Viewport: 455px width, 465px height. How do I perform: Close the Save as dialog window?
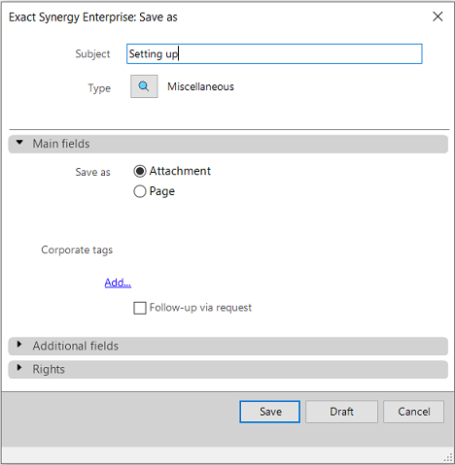437,17
